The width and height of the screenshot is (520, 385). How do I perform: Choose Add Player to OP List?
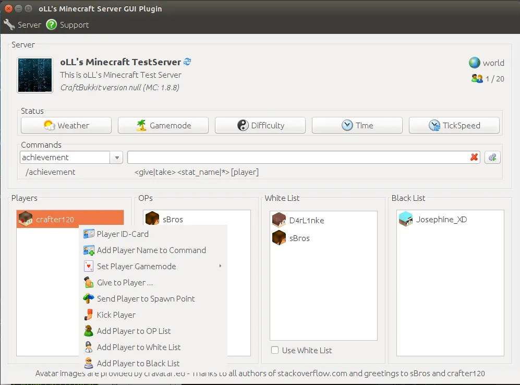[x=153, y=331]
